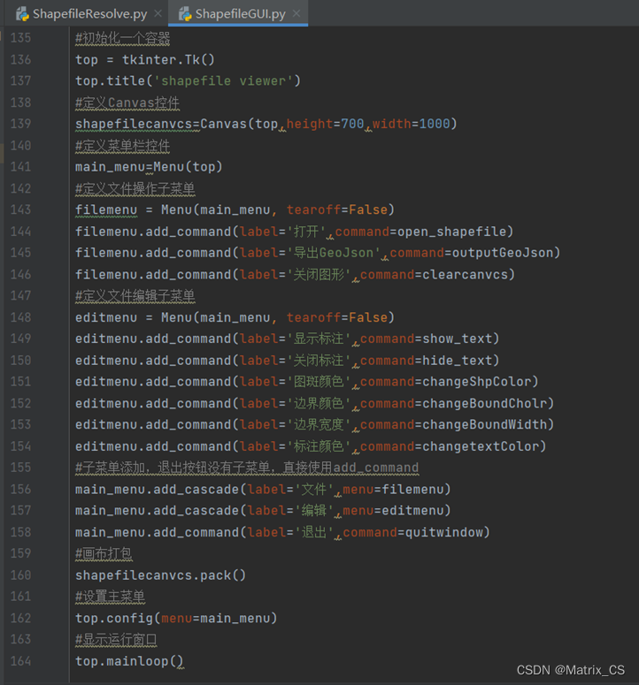
Task: Click the '编辑' label string on line 157
Action: tap(313, 511)
